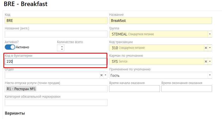Increase Количество всего with up arrow
222x119 pixels.
click(62, 46)
